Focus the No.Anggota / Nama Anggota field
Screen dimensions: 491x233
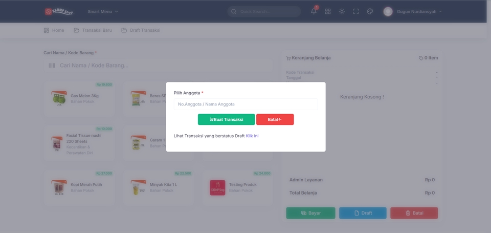pos(245,104)
